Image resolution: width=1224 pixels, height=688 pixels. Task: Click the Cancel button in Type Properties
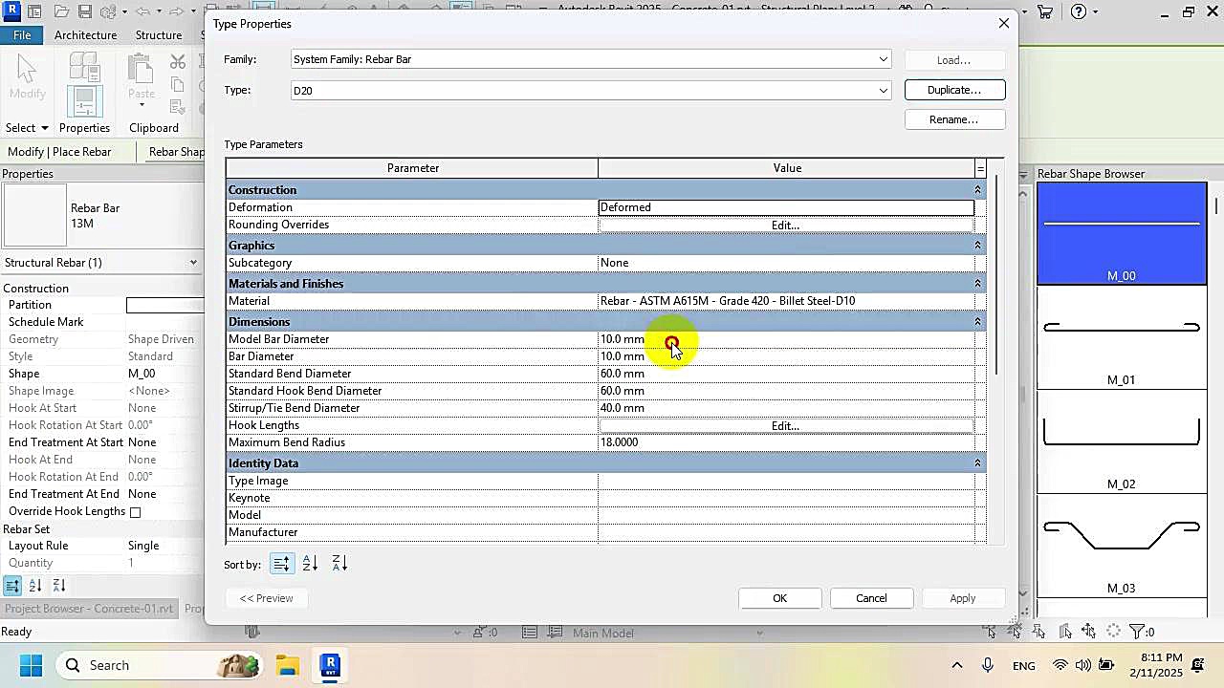click(871, 598)
